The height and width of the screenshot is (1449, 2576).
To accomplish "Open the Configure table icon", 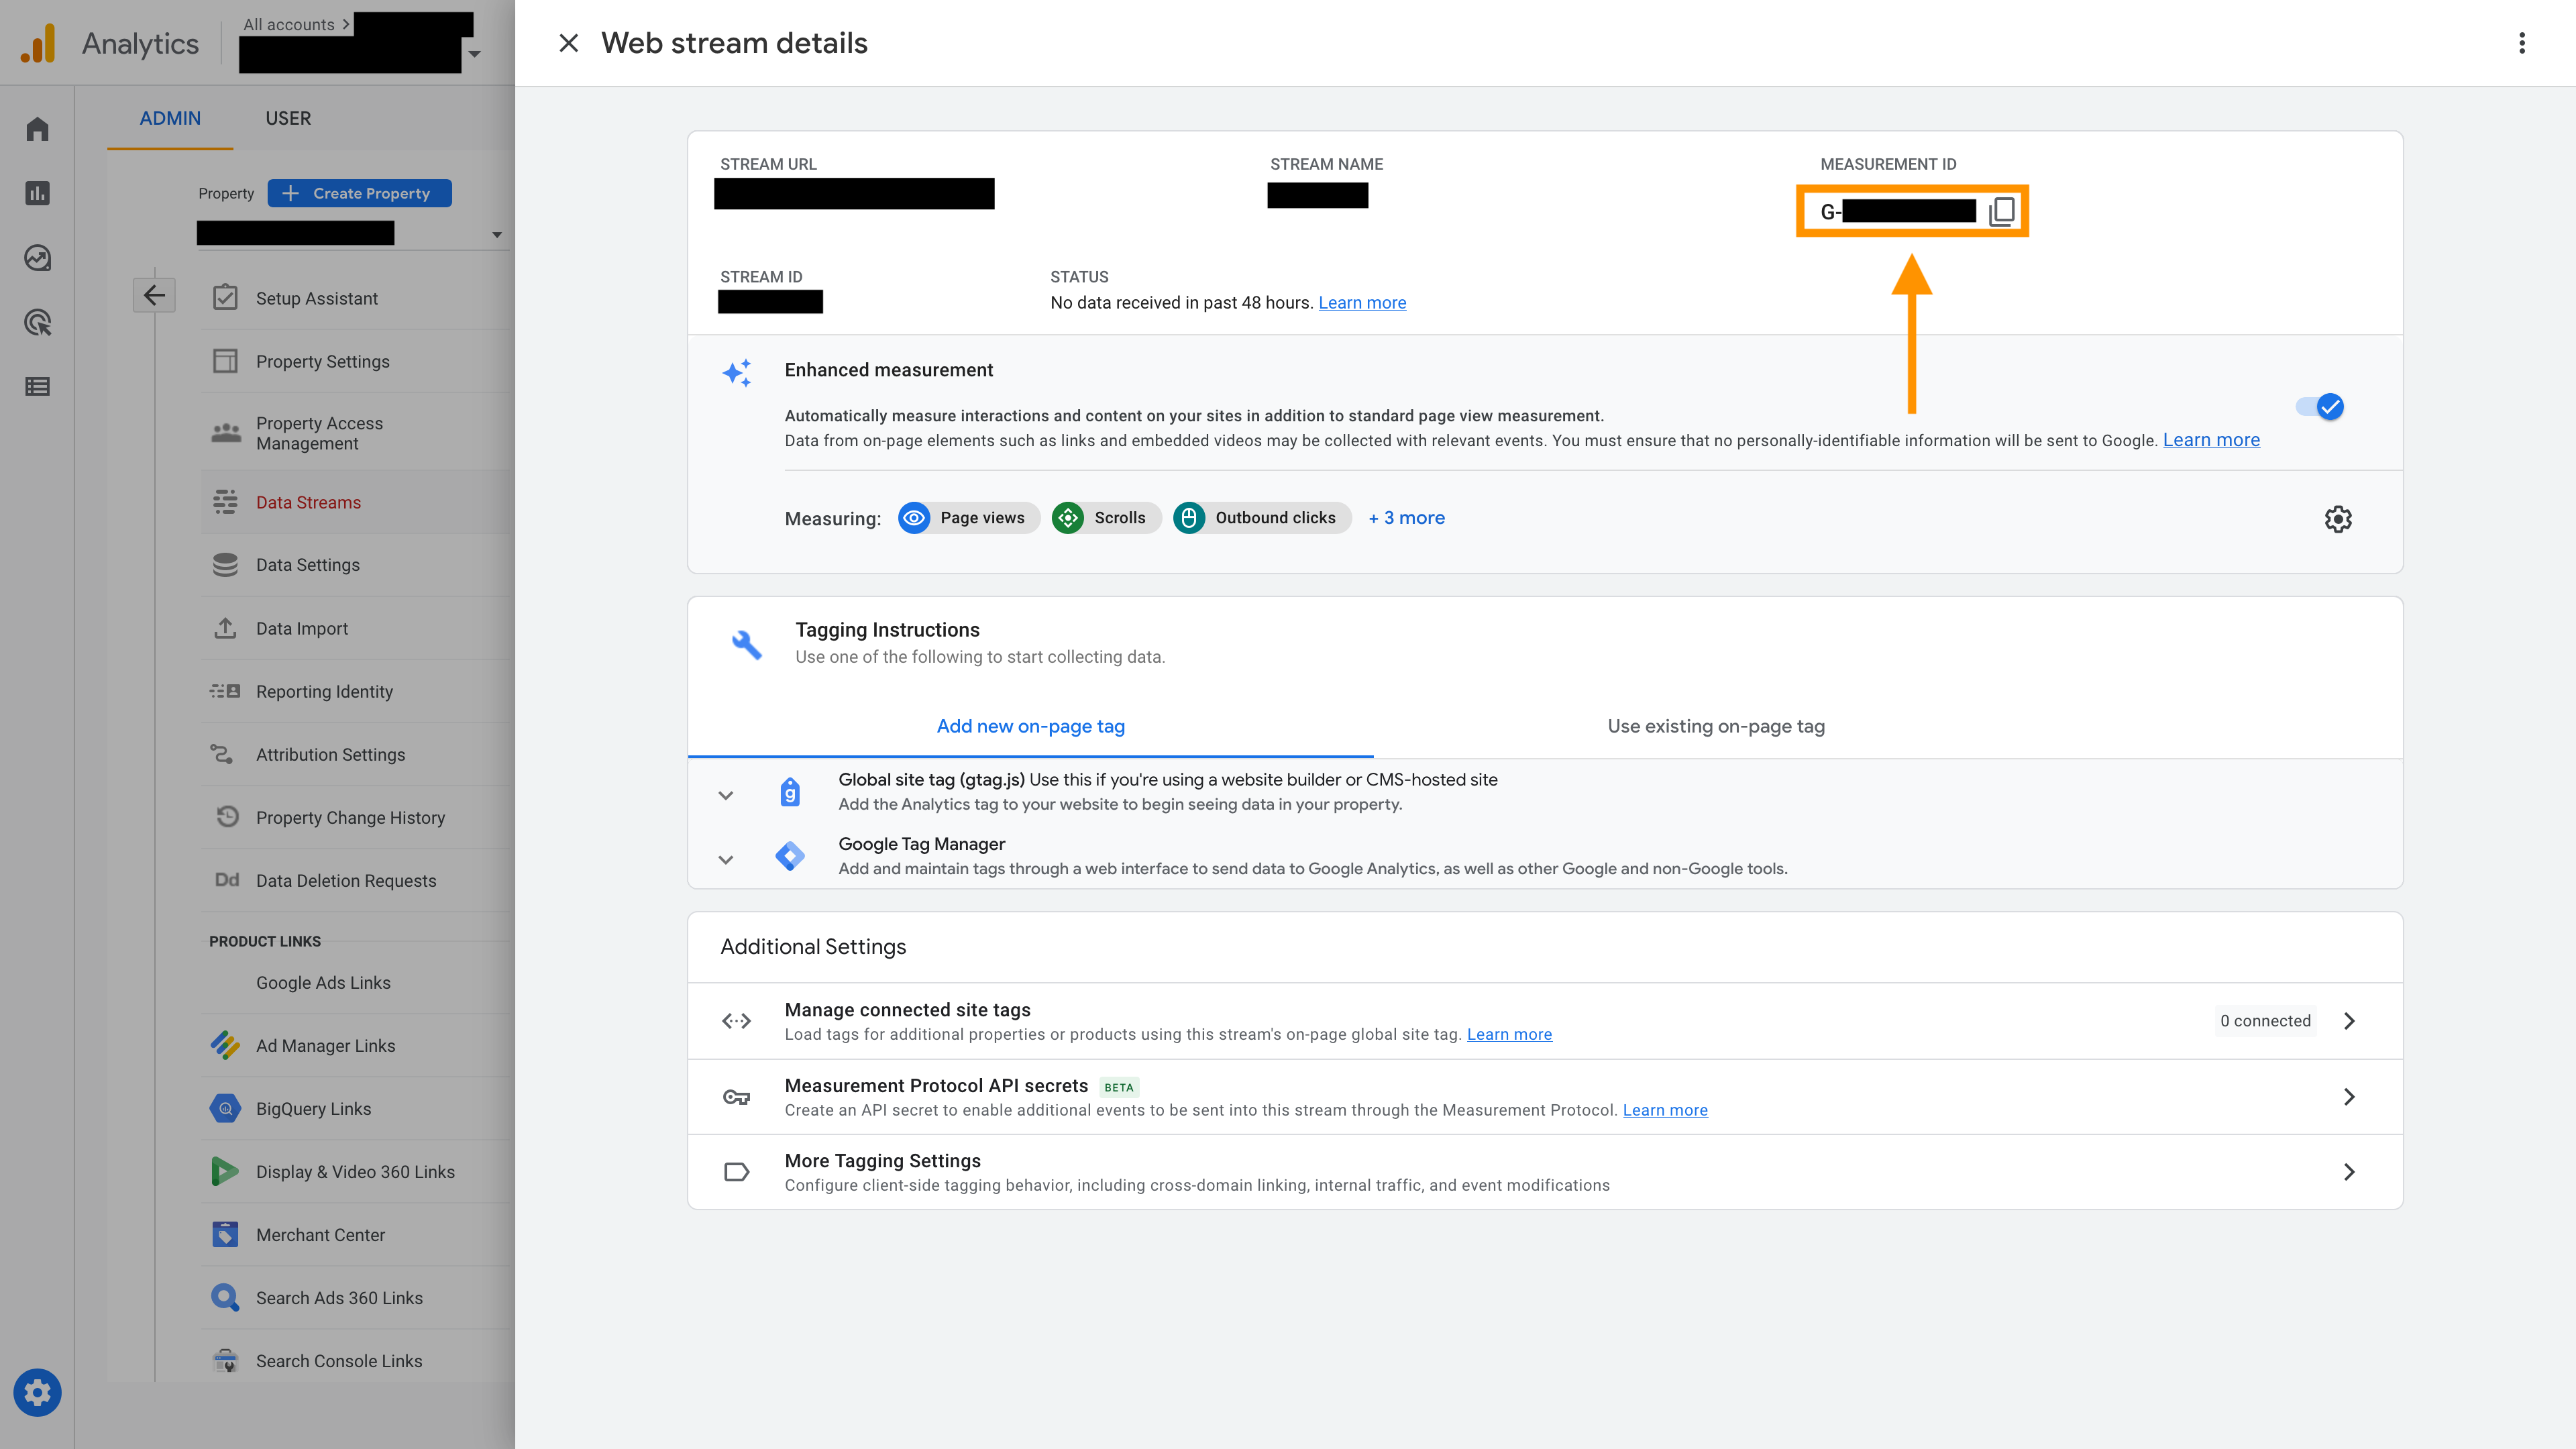I will tap(37, 386).
